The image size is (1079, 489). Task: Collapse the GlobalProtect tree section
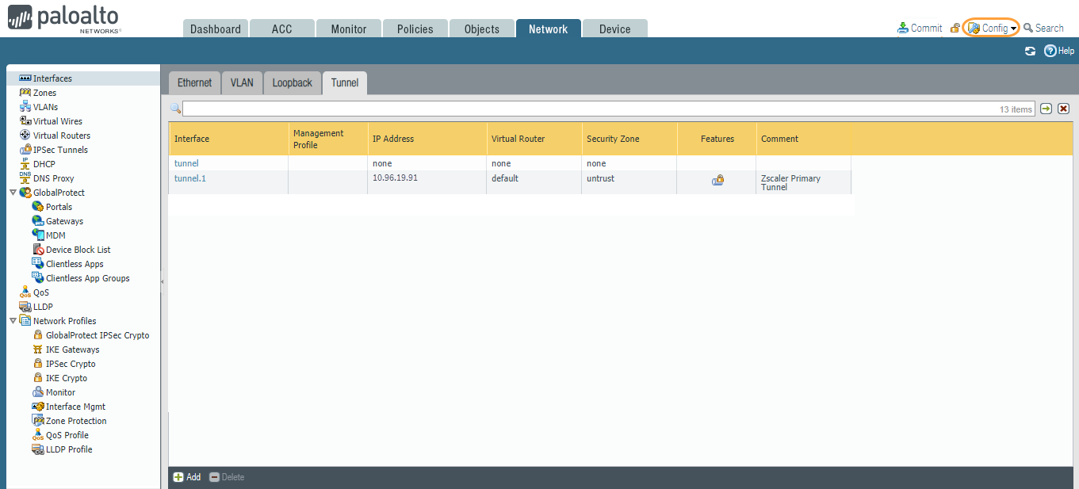(13, 192)
